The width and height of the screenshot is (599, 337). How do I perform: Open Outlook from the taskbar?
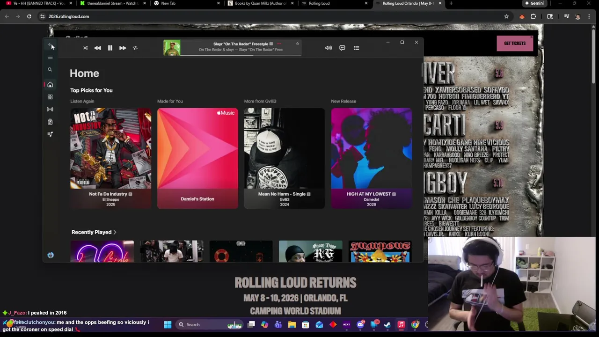[x=319, y=324]
